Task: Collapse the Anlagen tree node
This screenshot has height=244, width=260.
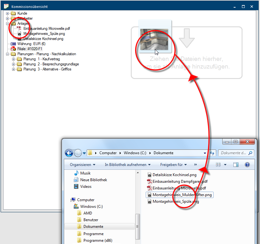Action: tap(8, 23)
